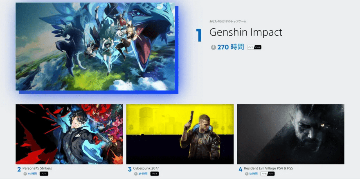Click the PS5/PS4 badge under Resident Evil Village
Image resolution: width=360 pixels, height=179 pixels.
pyautogui.click(x=267, y=174)
